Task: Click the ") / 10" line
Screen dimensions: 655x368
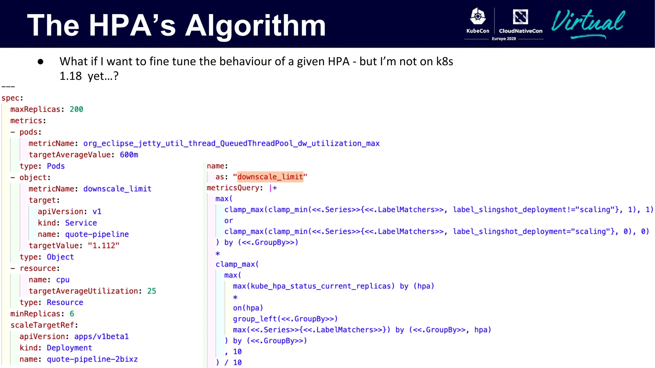Action: (229, 363)
